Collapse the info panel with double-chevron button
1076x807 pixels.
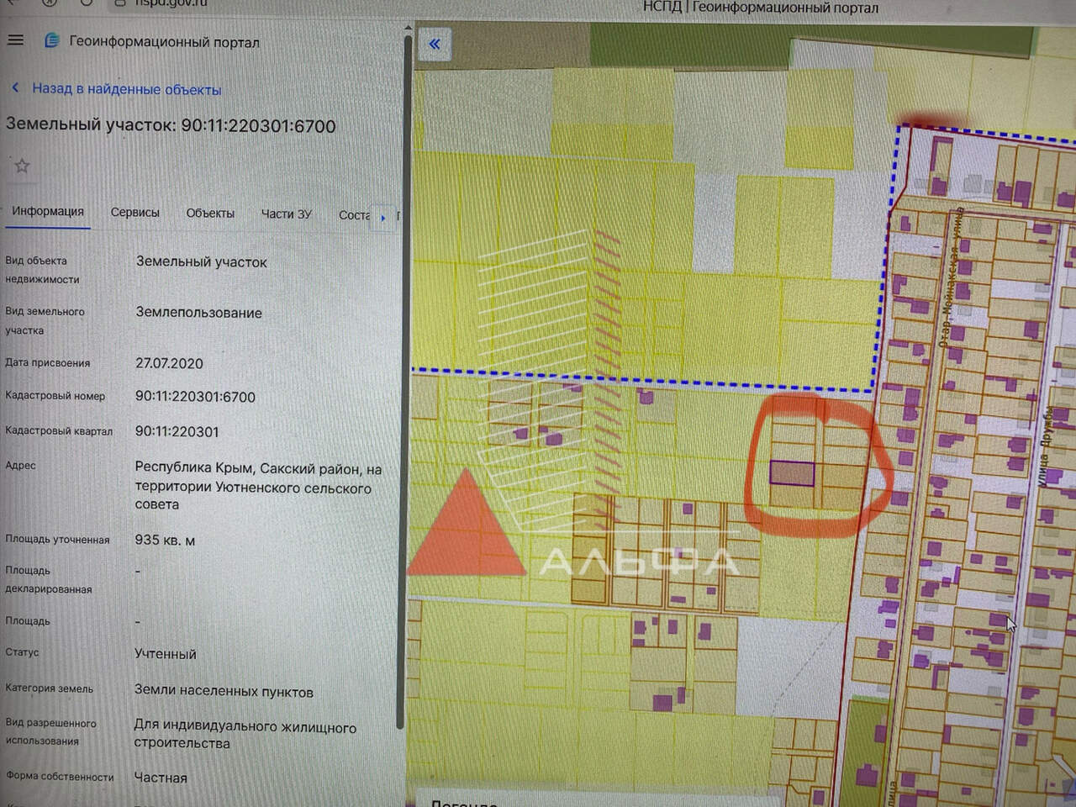pyautogui.click(x=435, y=44)
